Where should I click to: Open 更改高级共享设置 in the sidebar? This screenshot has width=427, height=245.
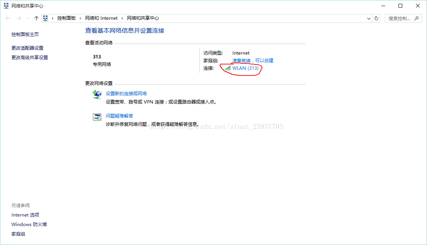[x=30, y=57]
